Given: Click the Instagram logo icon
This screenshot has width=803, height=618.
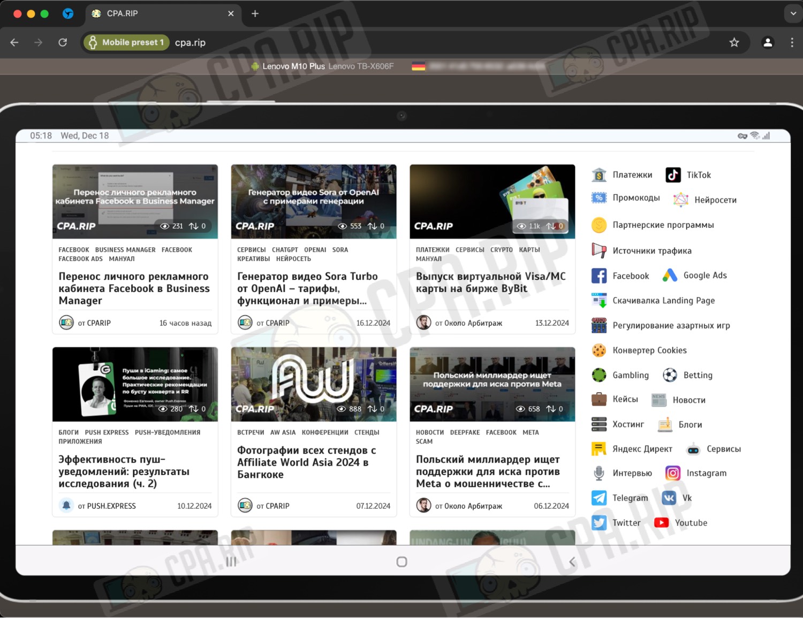Looking at the screenshot, I should [673, 473].
